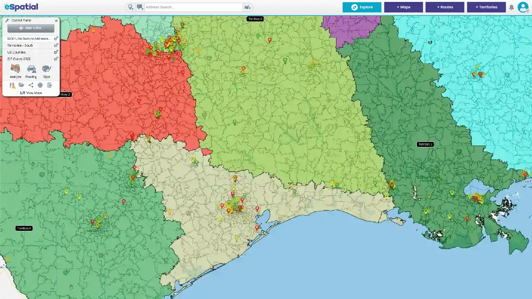Collapse the Control Panel
The height and width of the screenshot is (299, 532).
(56, 21)
